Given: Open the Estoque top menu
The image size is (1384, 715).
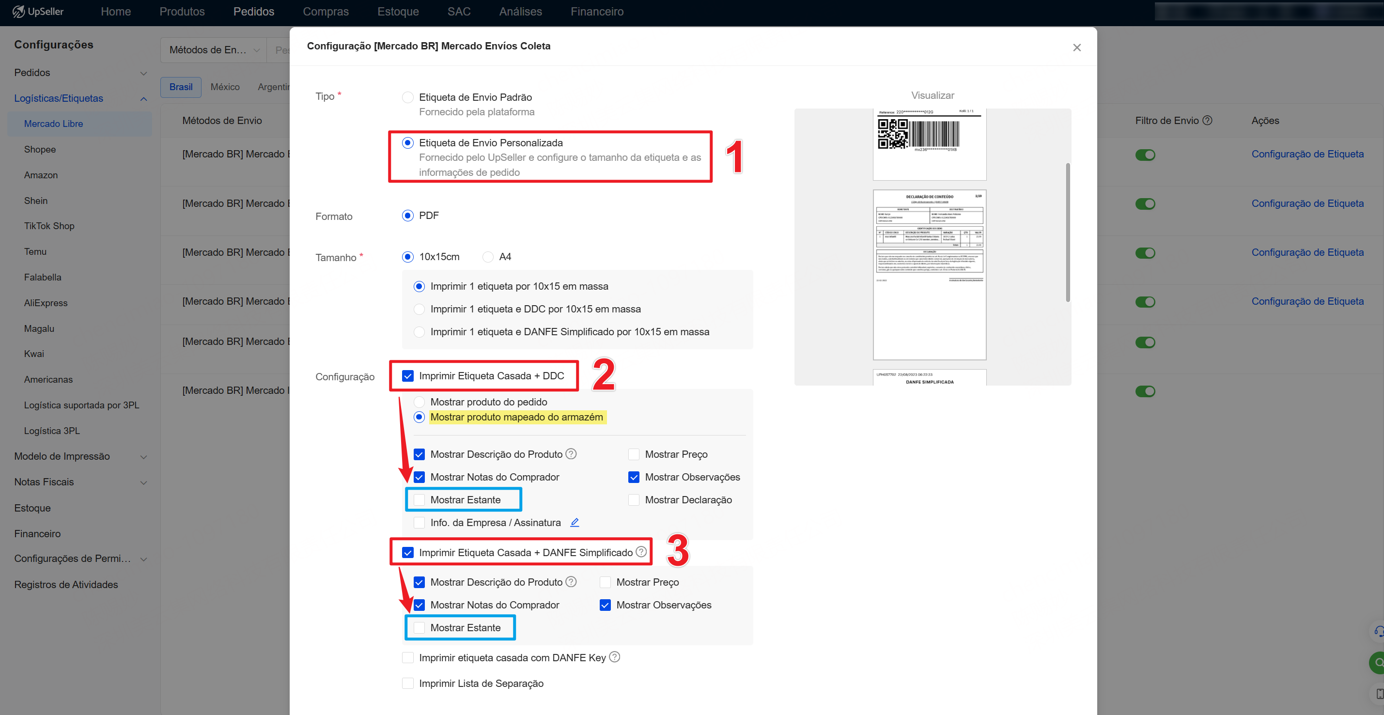Looking at the screenshot, I should (398, 11).
